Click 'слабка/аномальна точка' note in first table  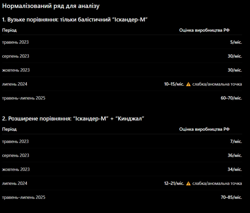coord(217,84)
